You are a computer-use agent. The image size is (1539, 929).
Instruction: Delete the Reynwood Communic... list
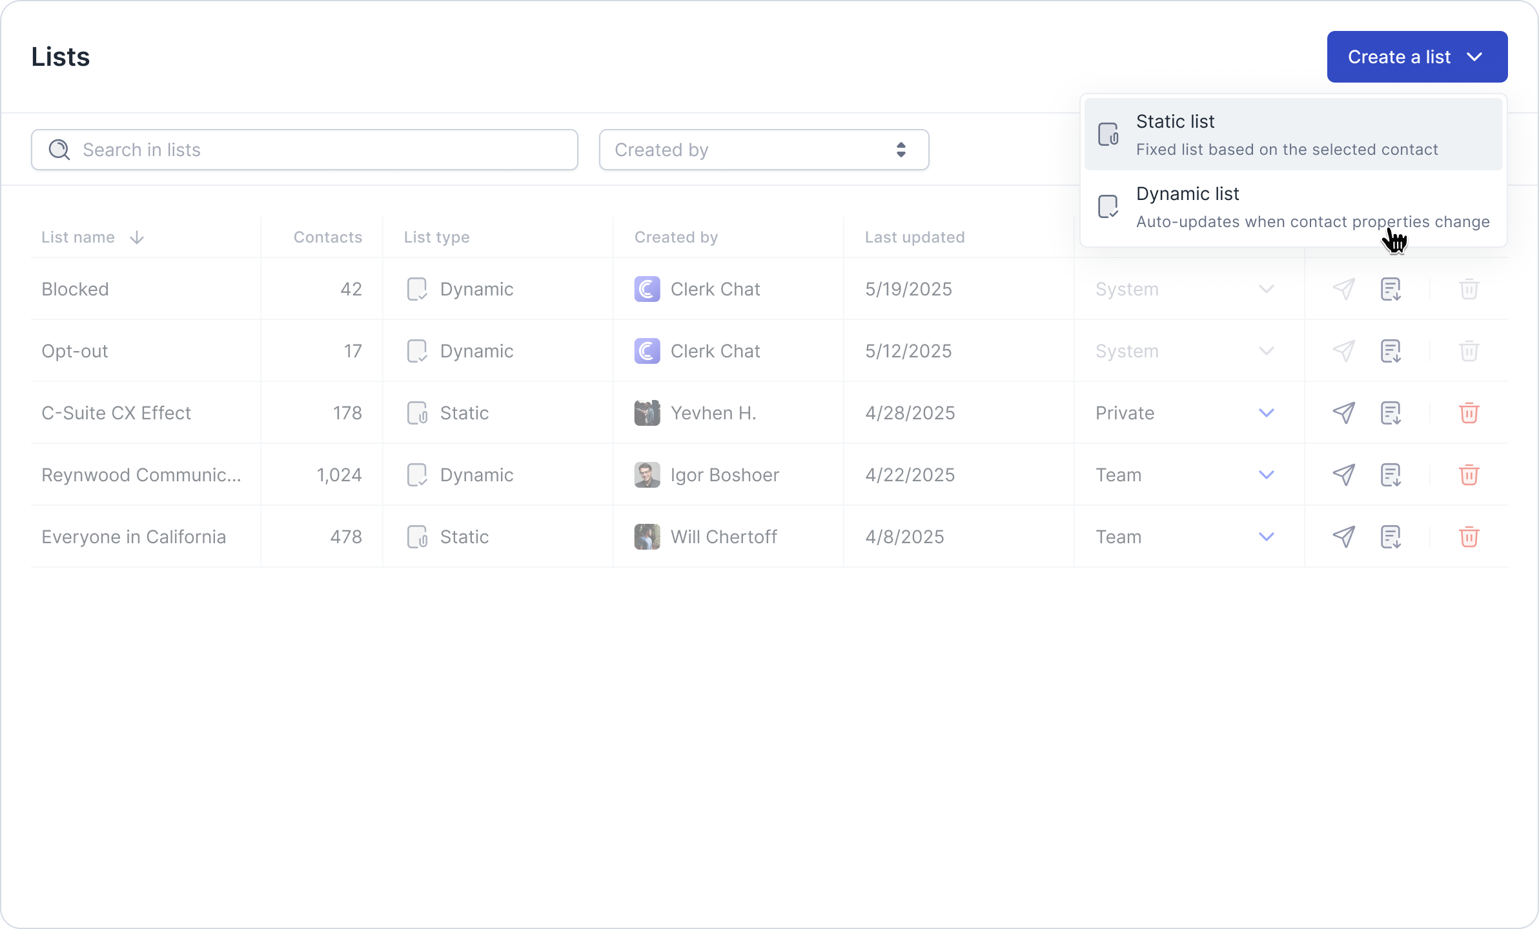pos(1469,475)
